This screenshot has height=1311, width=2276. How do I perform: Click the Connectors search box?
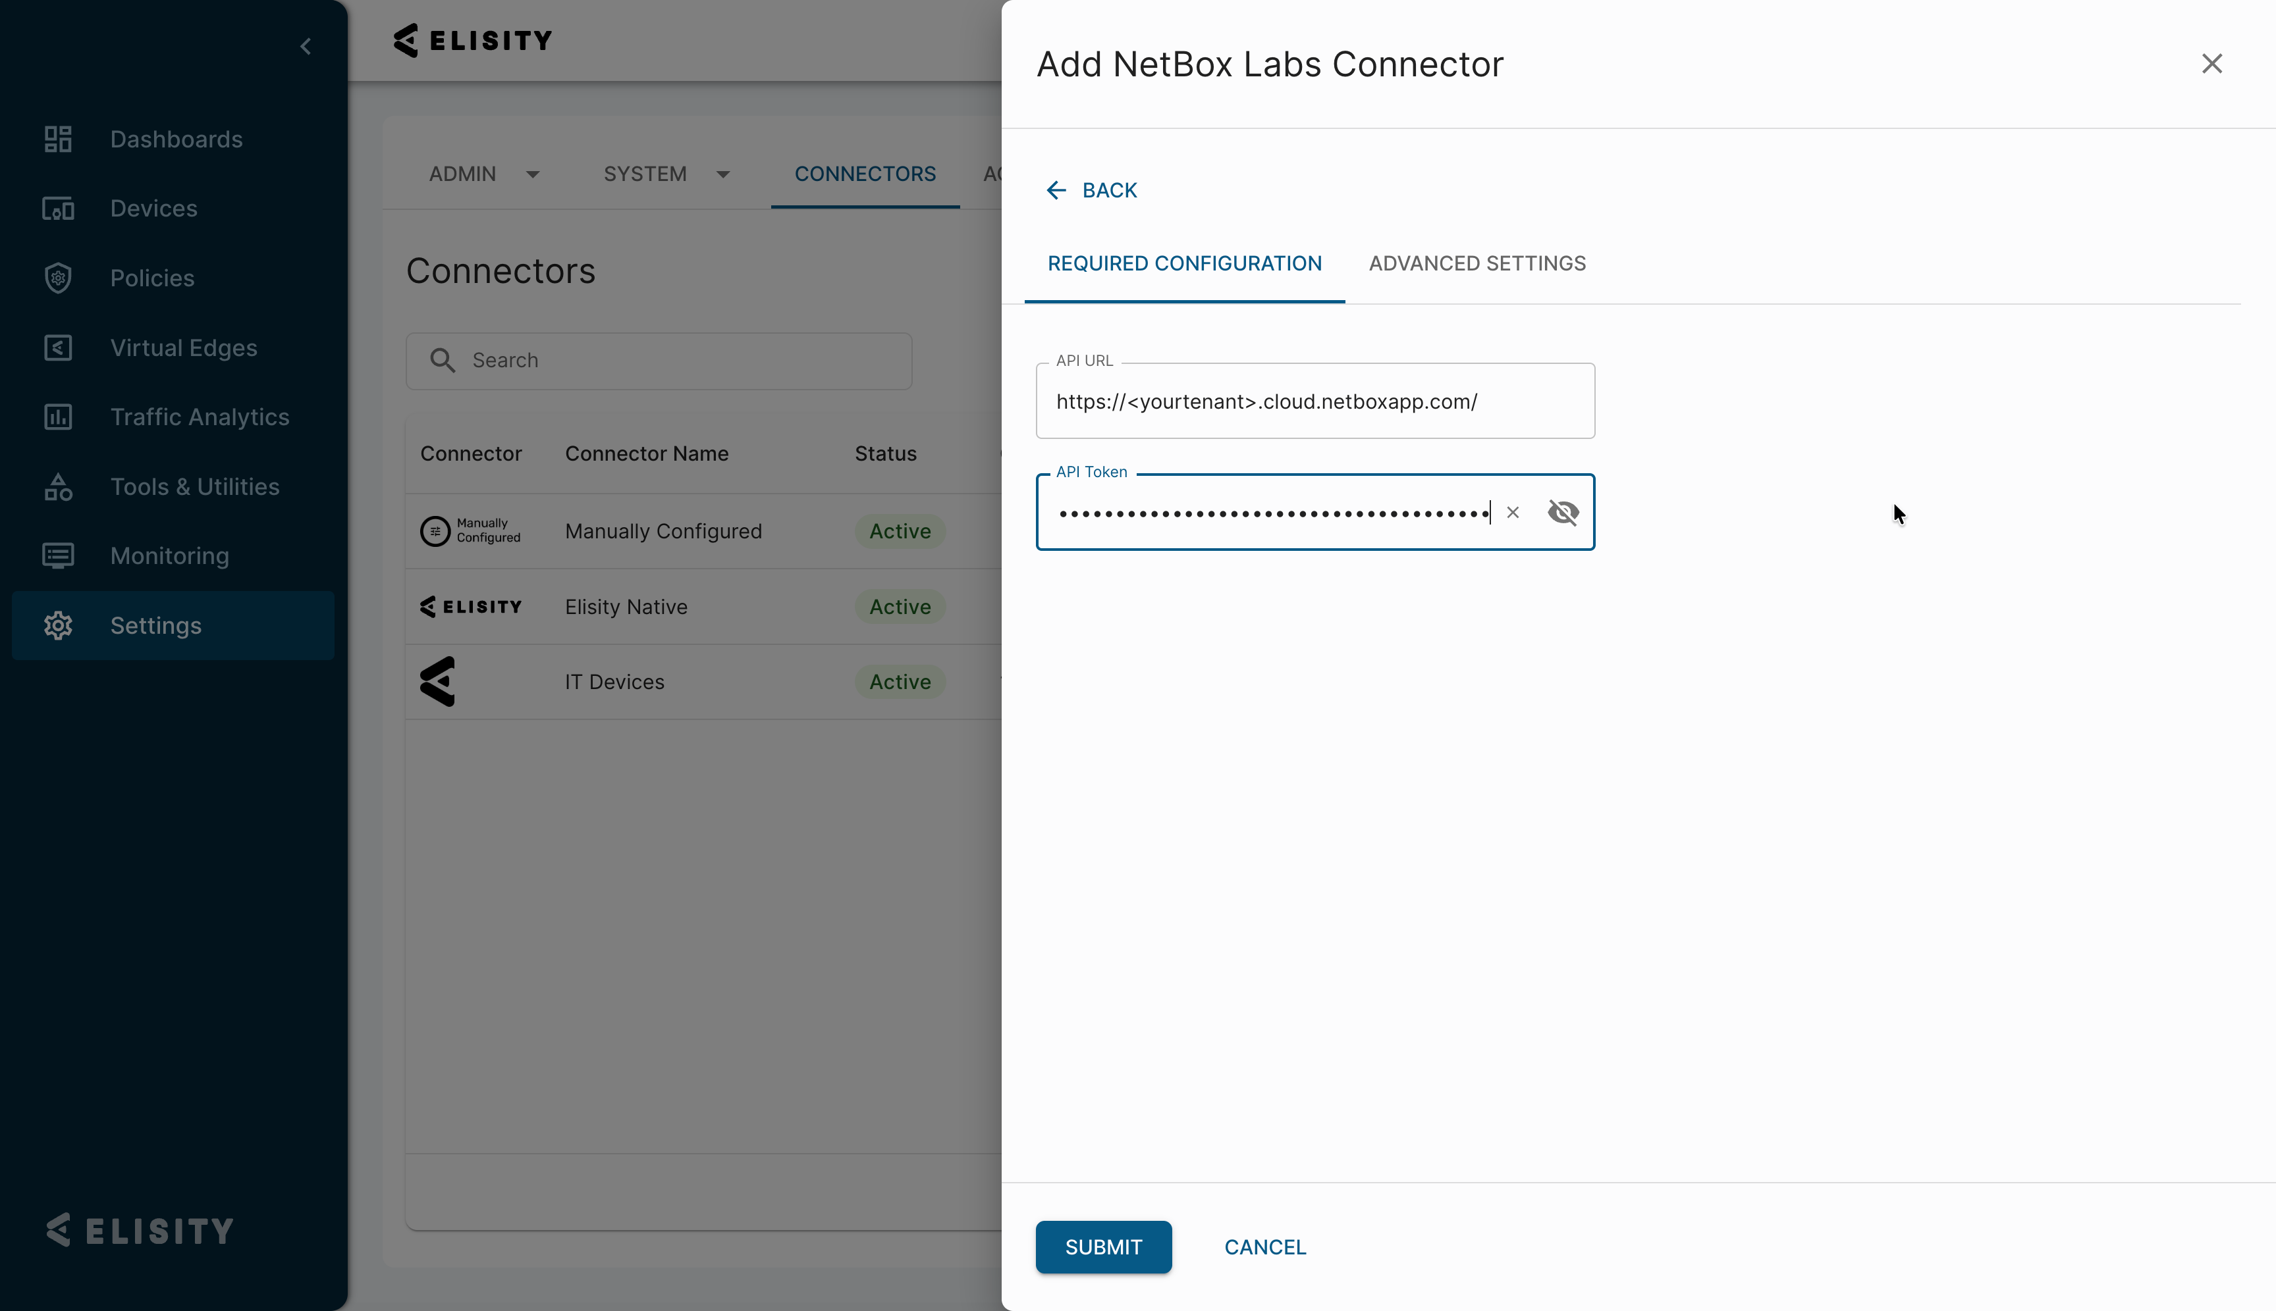click(659, 360)
